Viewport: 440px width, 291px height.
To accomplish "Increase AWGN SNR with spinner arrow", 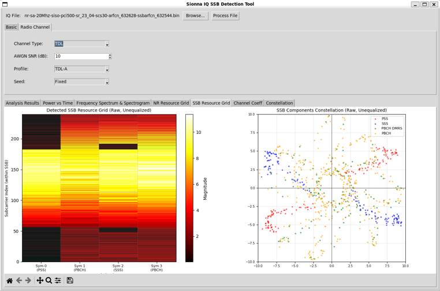I will coord(110,55).
